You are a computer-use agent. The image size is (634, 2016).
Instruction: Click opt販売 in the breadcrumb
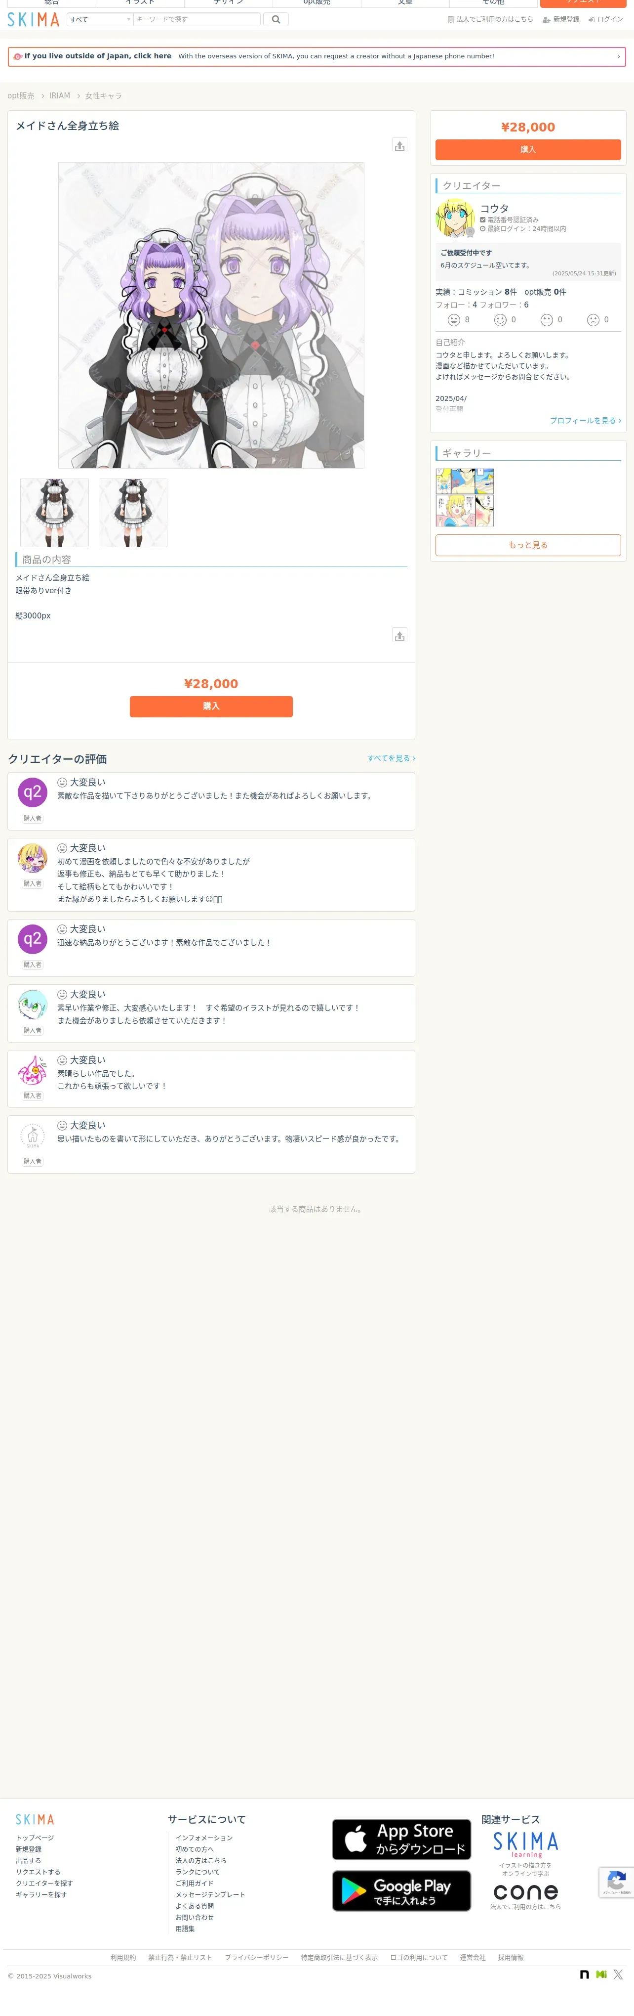(21, 96)
